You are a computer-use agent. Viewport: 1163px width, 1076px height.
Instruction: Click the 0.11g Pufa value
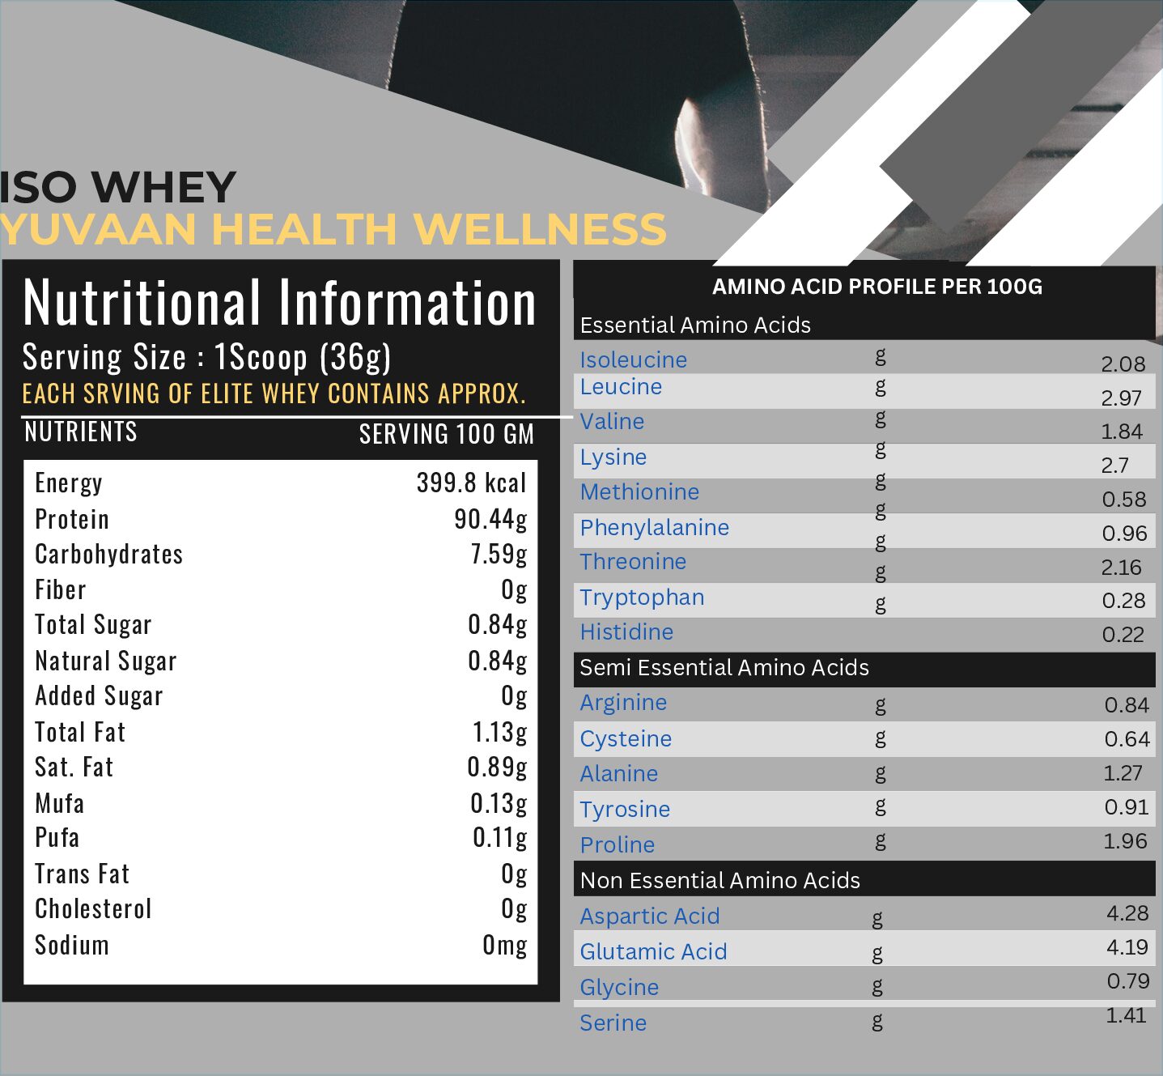500,838
